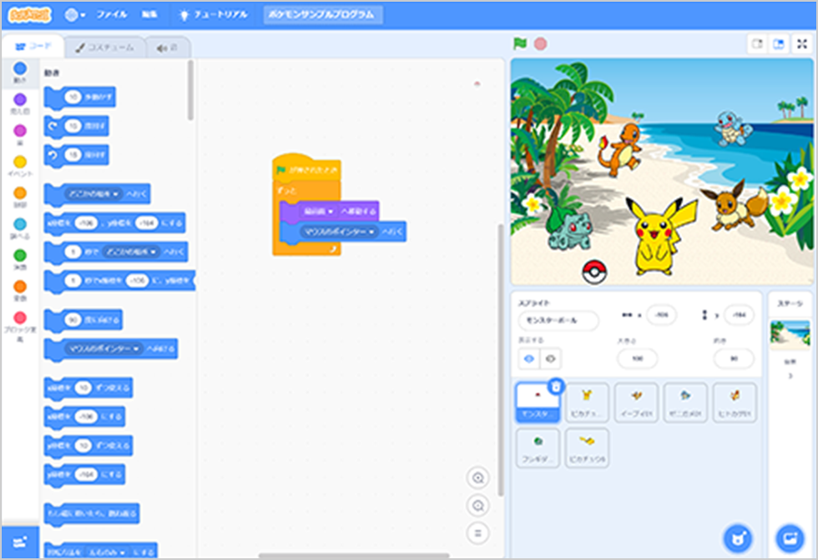Screen dimensions: 818x560
Task: Open the purple block's dropdown in the script
Action: point(318,211)
